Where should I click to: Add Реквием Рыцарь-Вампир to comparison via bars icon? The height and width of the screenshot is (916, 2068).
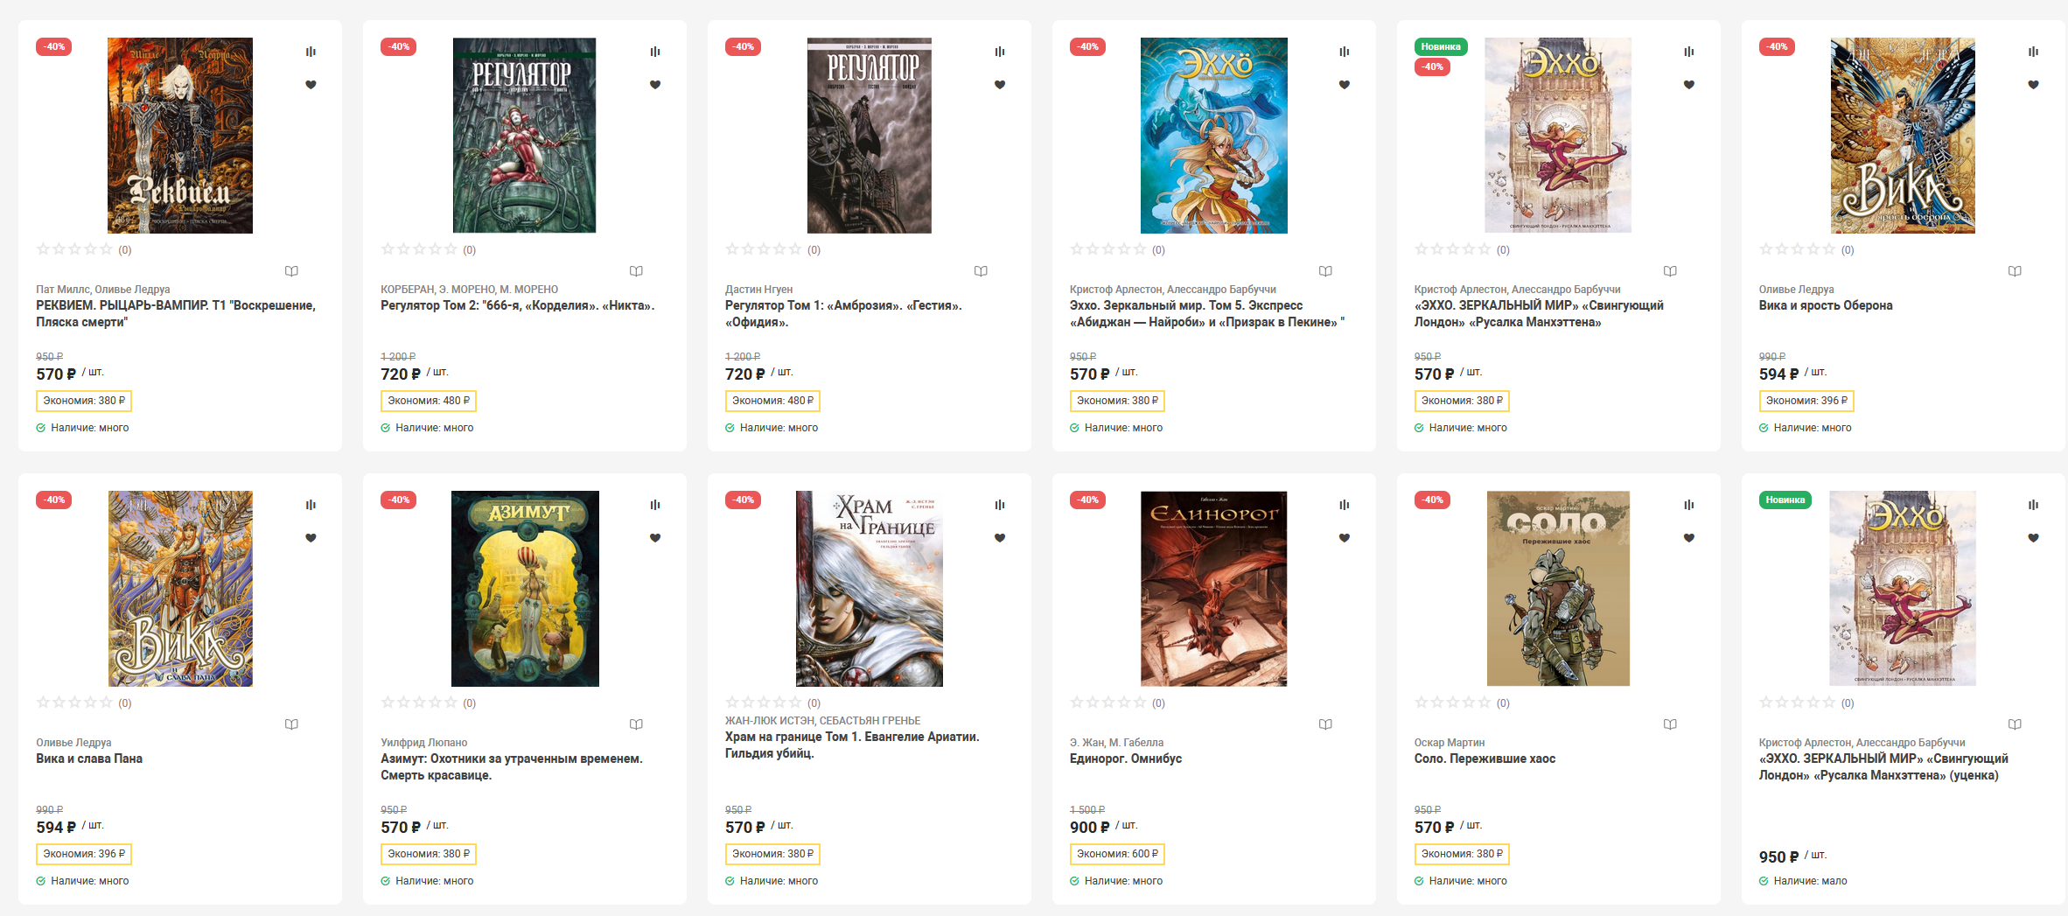311,52
